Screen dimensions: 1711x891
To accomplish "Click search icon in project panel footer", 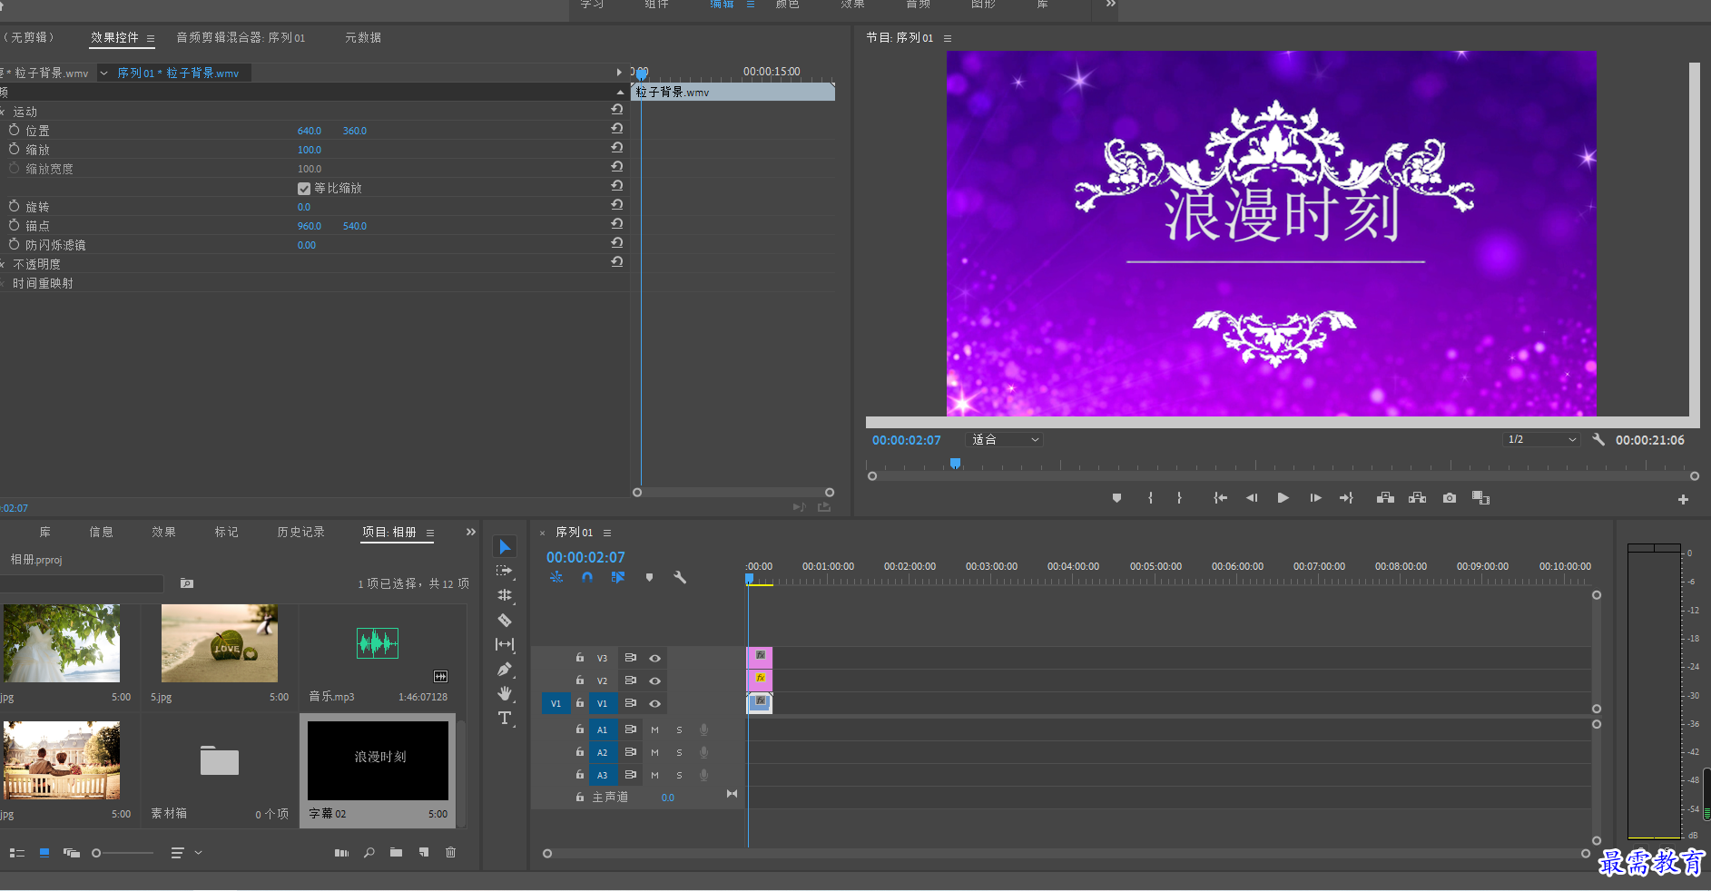I will 369,853.
